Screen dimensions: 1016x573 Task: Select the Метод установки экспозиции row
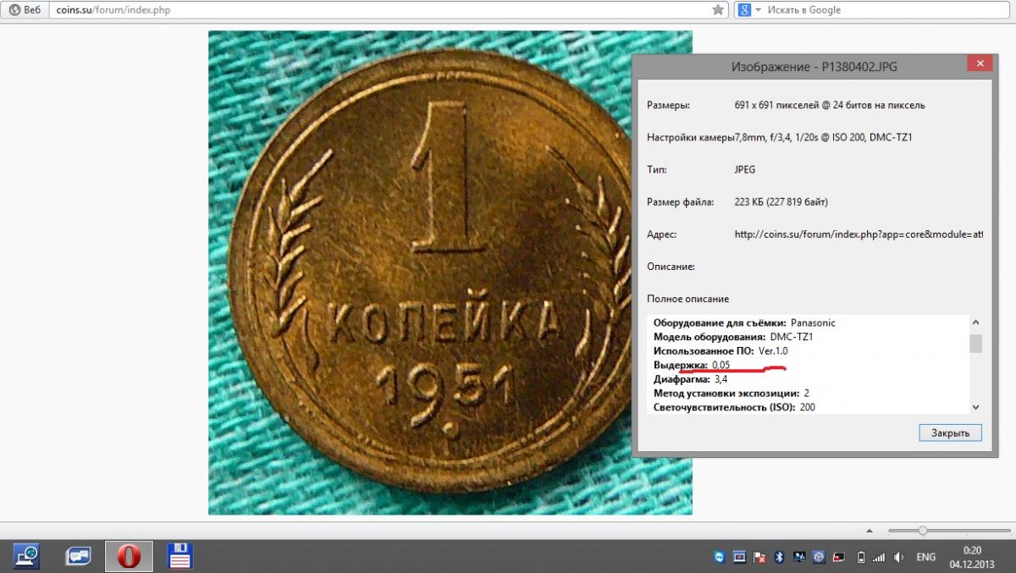pos(732,394)
